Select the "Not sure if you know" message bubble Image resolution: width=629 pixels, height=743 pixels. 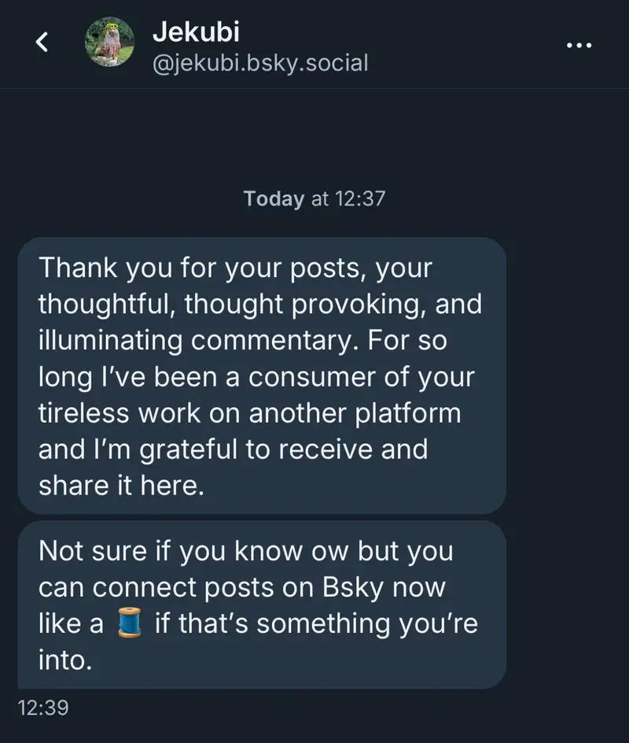coord(261,604)
